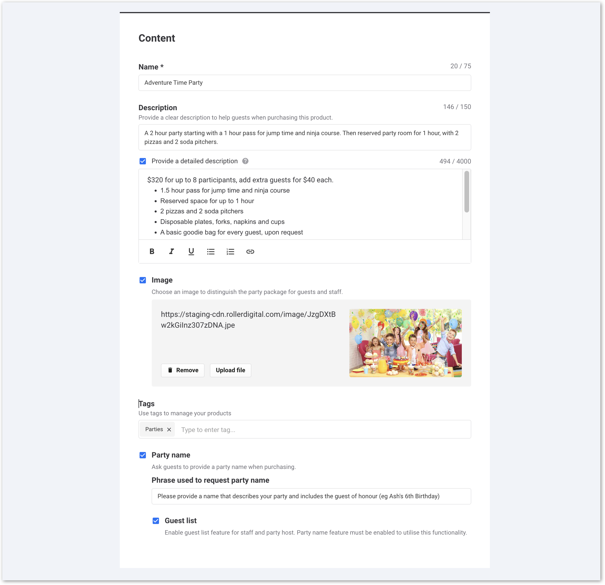
Task: Toggle the Guest list checkbox
Action: [156, 521]
